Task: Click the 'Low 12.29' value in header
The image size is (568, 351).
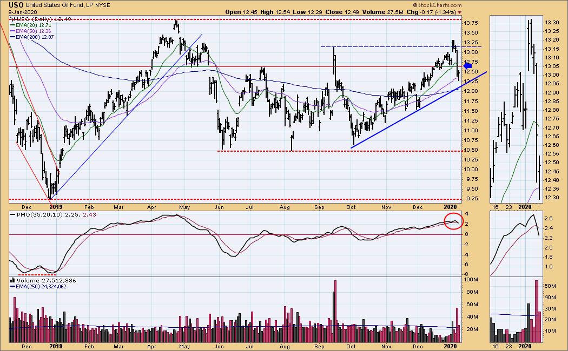Action: coord(308,12)
